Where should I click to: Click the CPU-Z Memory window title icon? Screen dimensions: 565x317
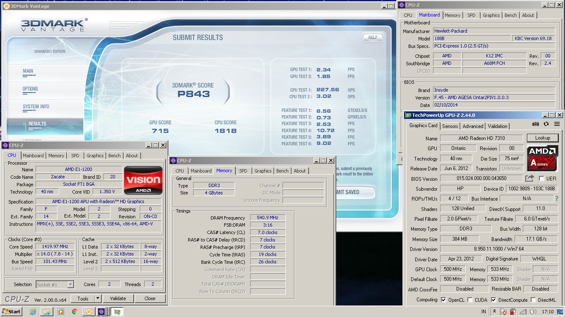(173, 161)
